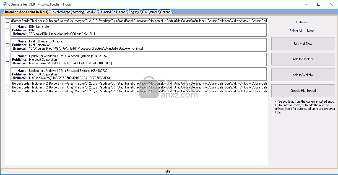Click the Intel setup.exe -uninstall command text

coord(86,49)
